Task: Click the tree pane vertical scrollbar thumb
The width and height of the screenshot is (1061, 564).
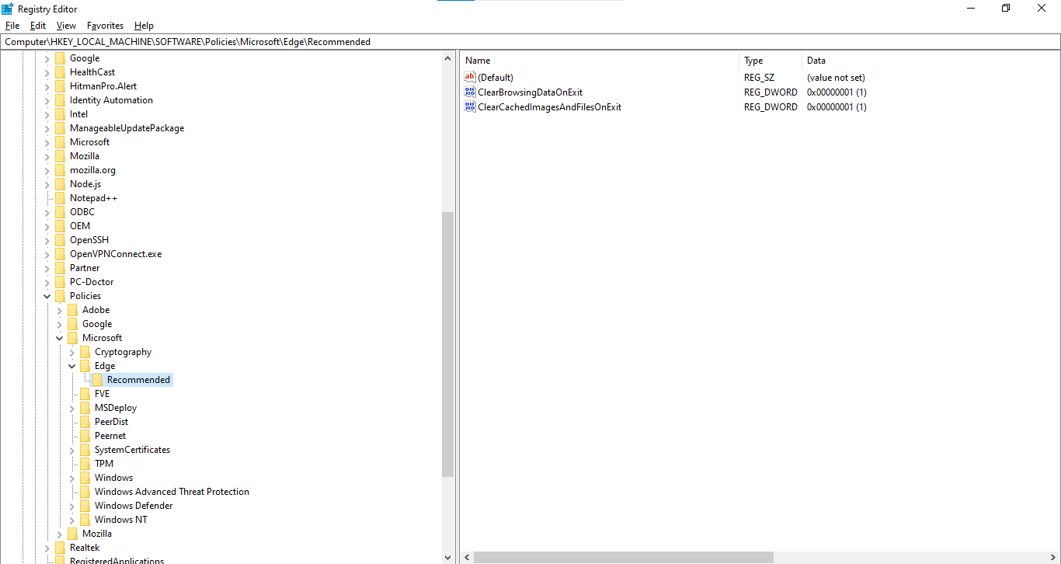Action: [x=447, y=344]
